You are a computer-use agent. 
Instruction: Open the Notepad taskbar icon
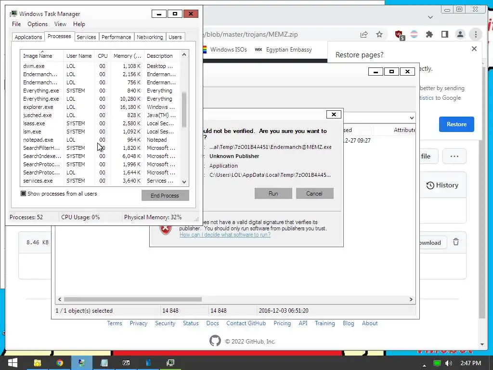(x=104, y=363)
